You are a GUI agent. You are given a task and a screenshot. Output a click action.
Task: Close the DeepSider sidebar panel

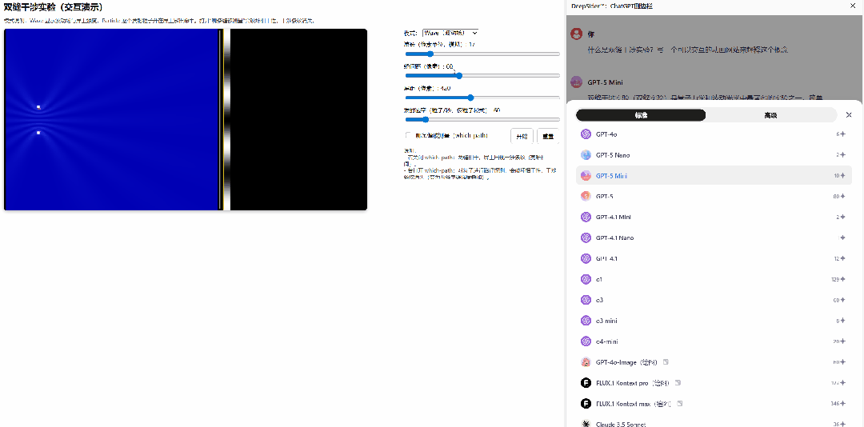point(854,6)
